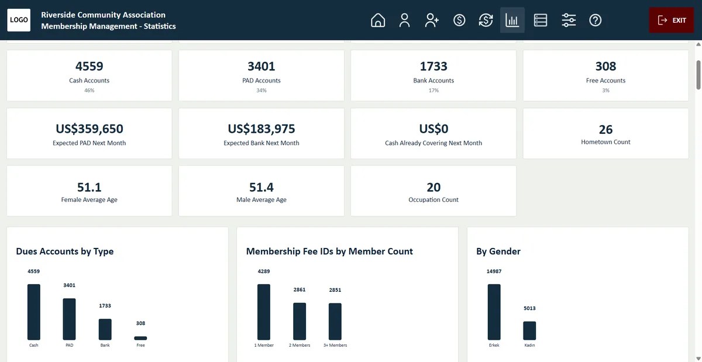Viewport: 702px width, 362px height.
Task: Click the 26 Hometown Count card
Action: coord(605,133)
